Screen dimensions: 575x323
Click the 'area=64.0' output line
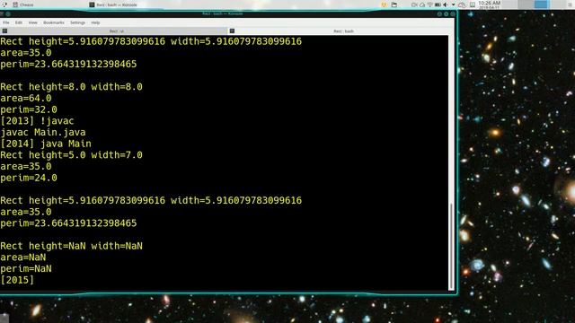coord(26,98)
